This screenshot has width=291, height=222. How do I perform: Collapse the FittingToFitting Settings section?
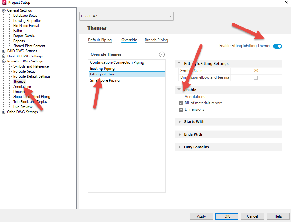(x=180, y=63)
